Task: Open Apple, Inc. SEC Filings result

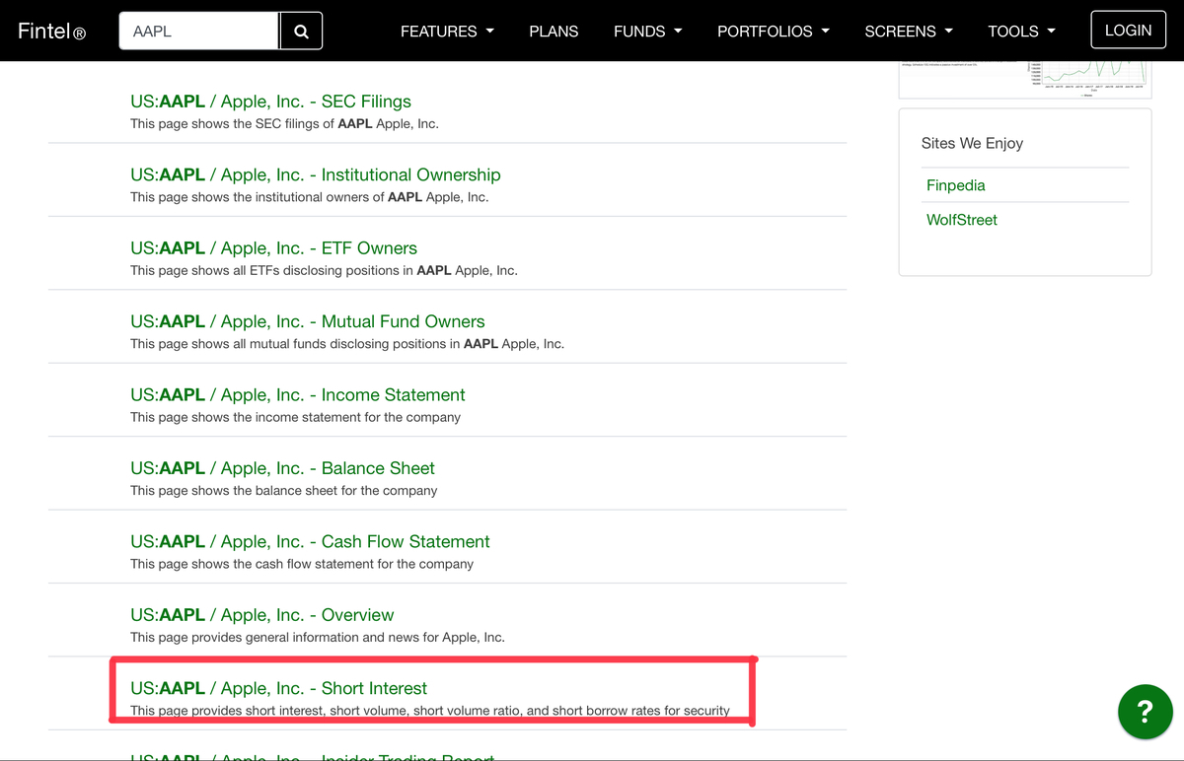Action: 270,102
